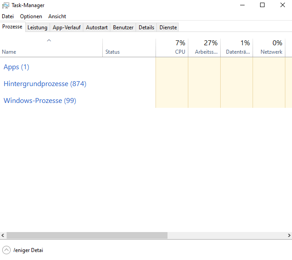
Task: Maximize the Task-Manager window
Action: tap(262, 5)
